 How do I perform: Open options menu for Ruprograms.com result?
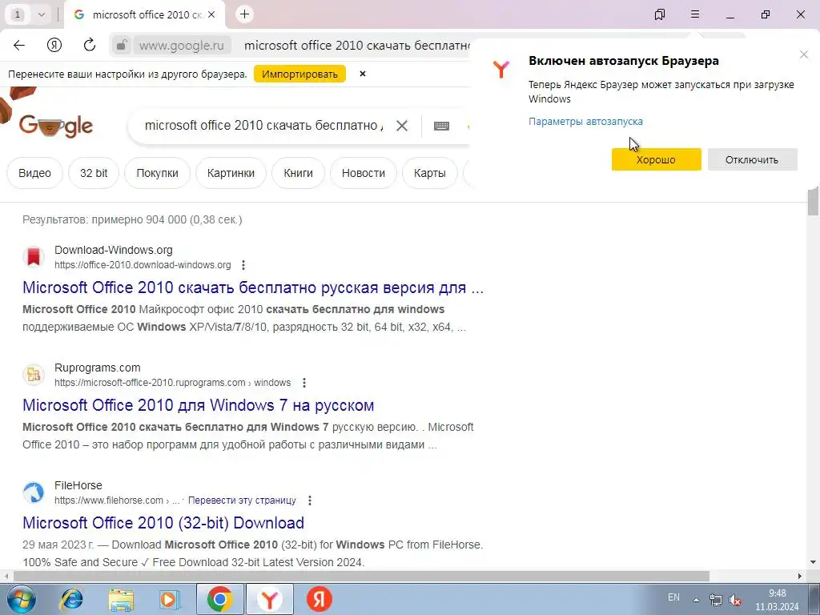point(304,383)
